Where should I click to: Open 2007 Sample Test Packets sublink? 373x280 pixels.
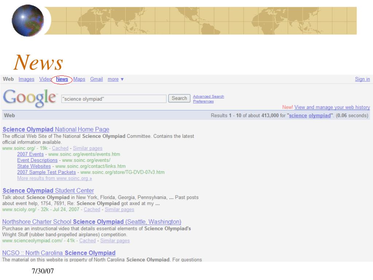46,172
